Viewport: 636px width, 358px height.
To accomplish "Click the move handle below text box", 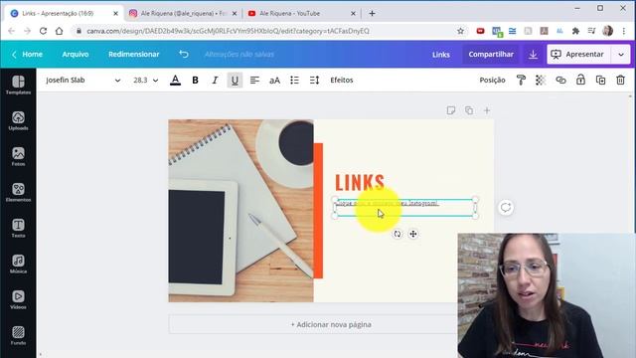I will pos(413,234).
